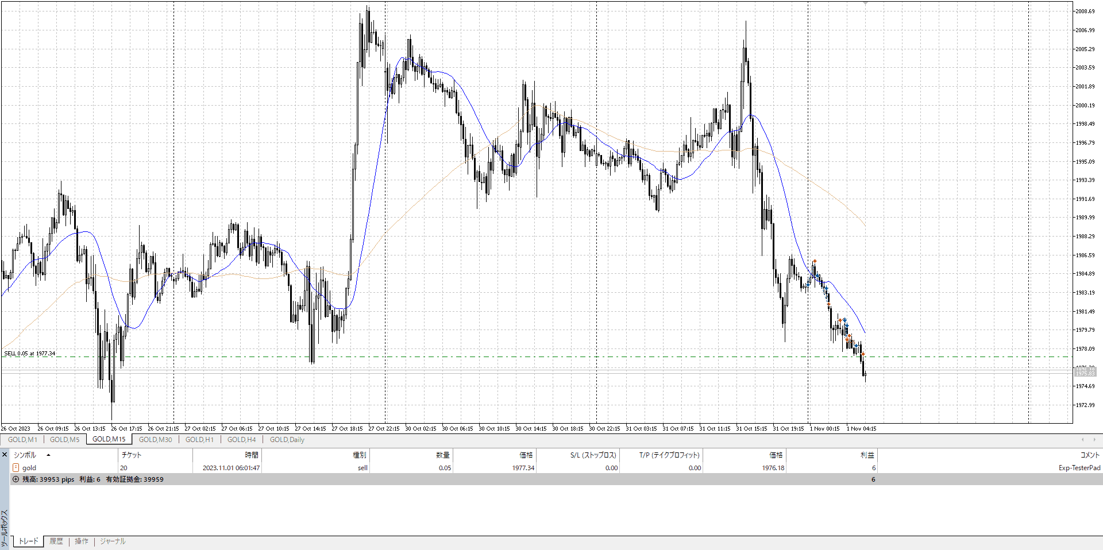Click the current price label on the price scale
The width and height of the screenshot is (1103, 550).
[x=1085, y=373]
